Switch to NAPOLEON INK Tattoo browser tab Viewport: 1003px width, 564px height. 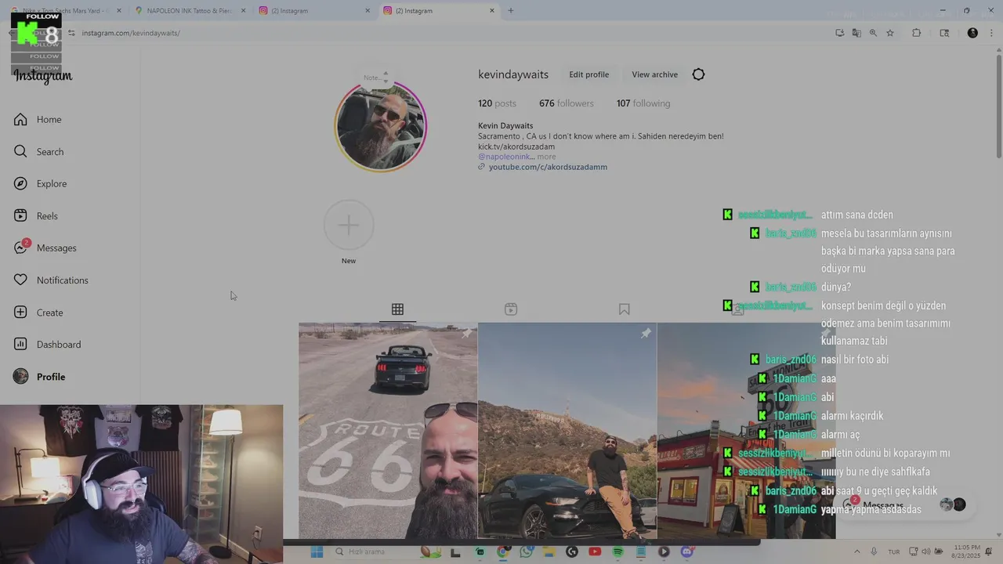click(x=189, y=11)
